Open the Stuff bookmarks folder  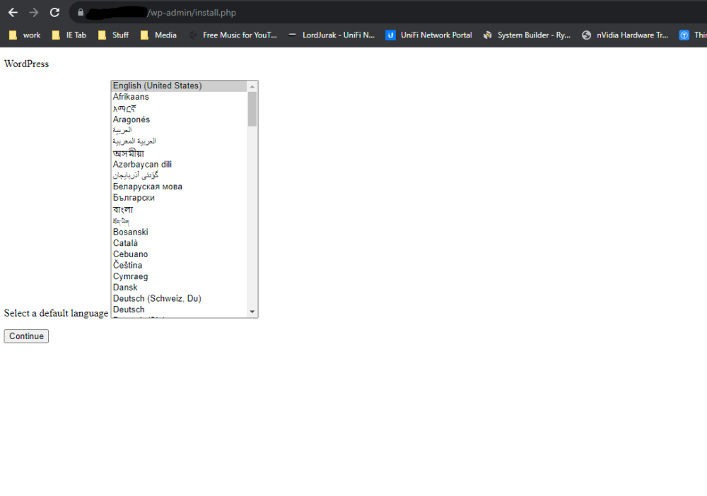(114, 35)
